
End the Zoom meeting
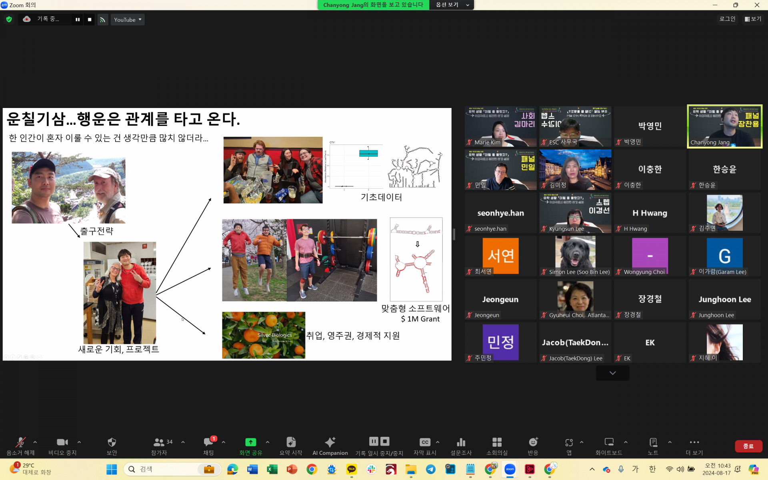[x=749, y=446]
